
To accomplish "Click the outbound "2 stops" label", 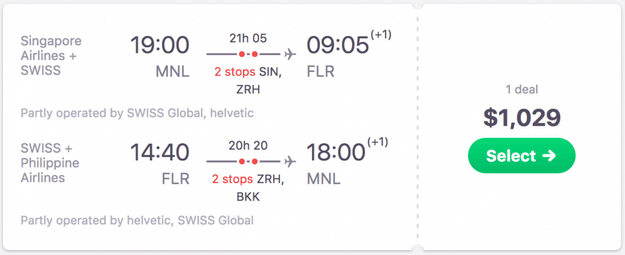I will (x=235, y=72).
